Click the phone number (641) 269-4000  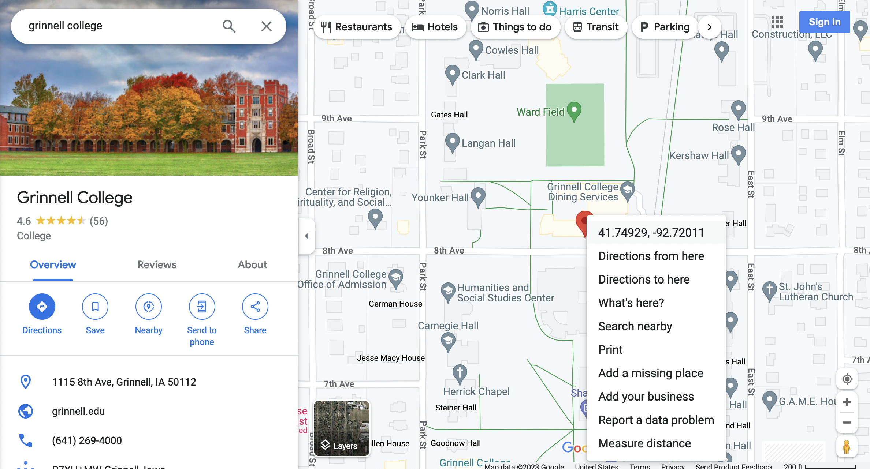(x=87, y=440)
